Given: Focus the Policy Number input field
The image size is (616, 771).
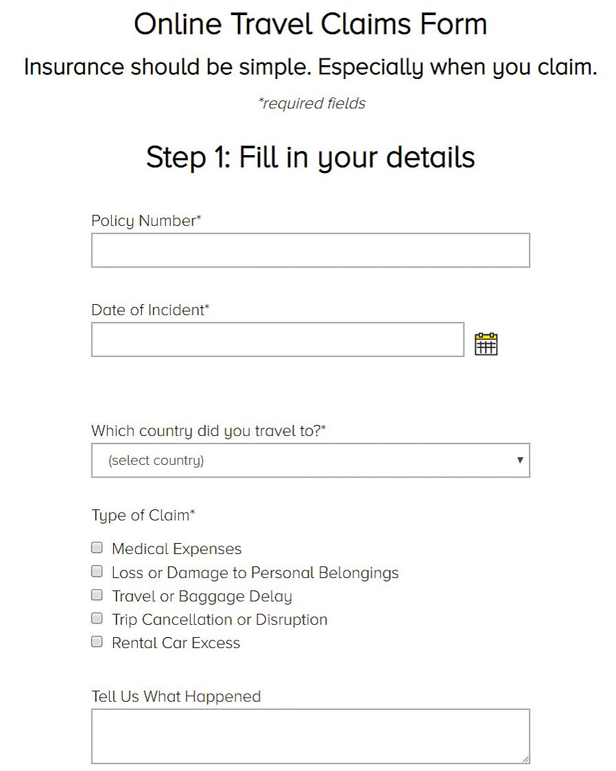Looking at the screenshot, I should click(x=311, y=251).
